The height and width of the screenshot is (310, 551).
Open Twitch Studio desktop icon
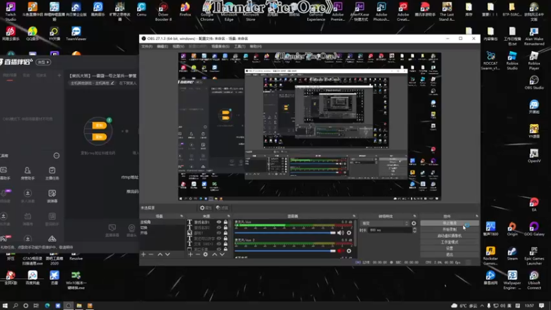pyautogui.click(x=10, y=12)
